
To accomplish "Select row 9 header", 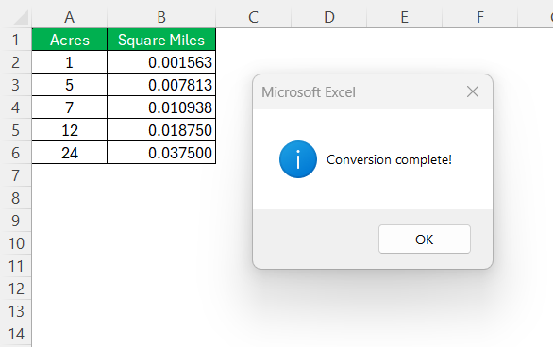I will 15,221.
